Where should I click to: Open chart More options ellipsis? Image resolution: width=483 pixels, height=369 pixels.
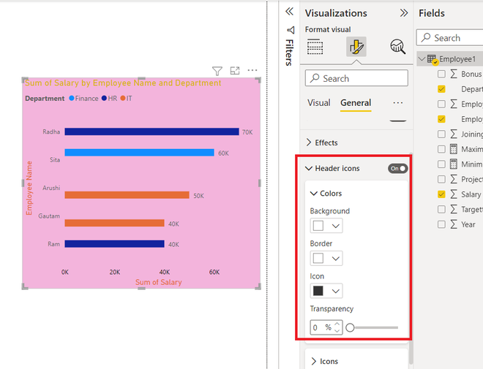coord(252,70)
